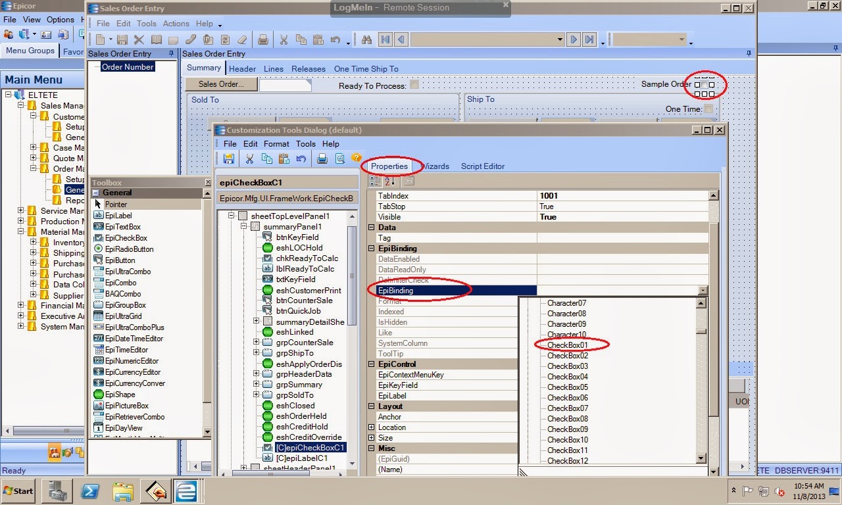Toggle the circled Sample Order checkbox
Screen dimensions: 842x505
coord(705,85)
